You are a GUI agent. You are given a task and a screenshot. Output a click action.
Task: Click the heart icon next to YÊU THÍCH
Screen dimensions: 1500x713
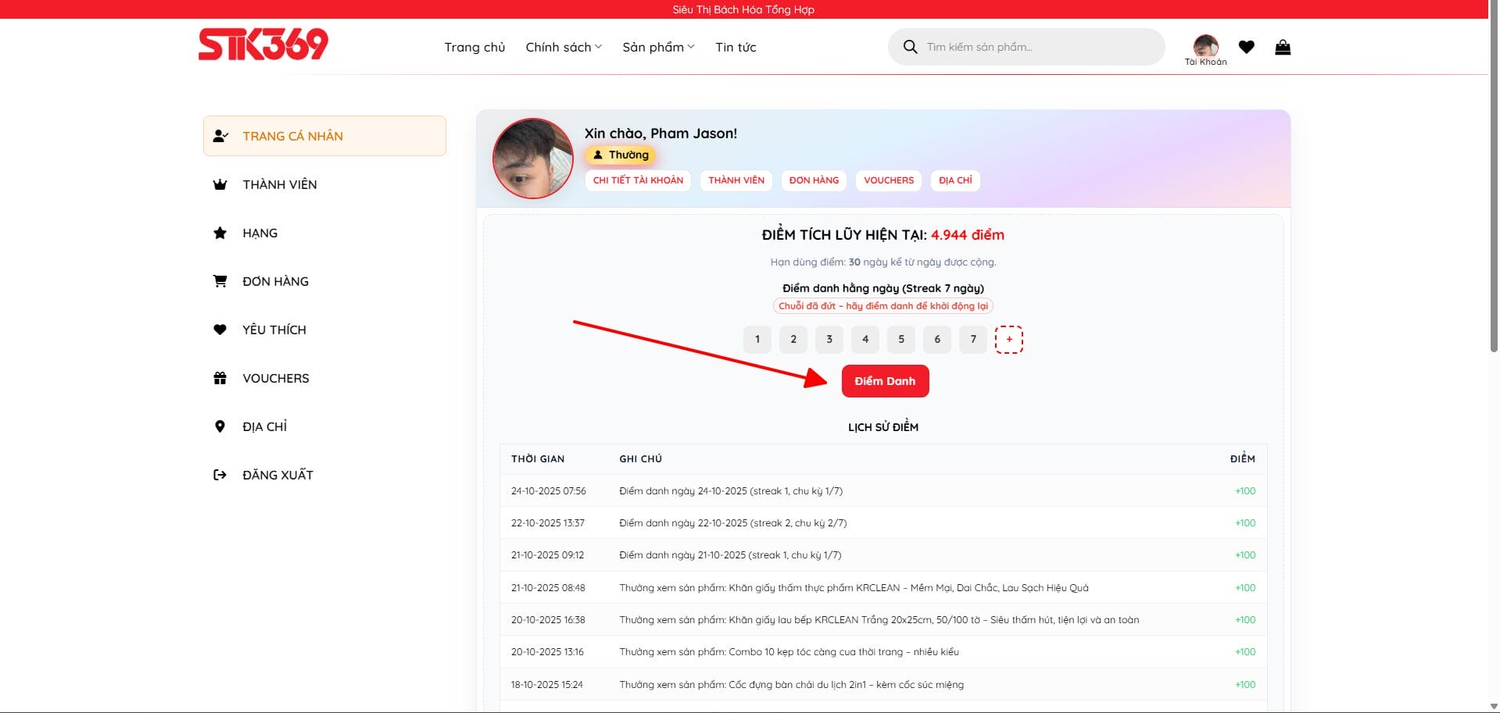pyautogui.click(x=220, y=330)
